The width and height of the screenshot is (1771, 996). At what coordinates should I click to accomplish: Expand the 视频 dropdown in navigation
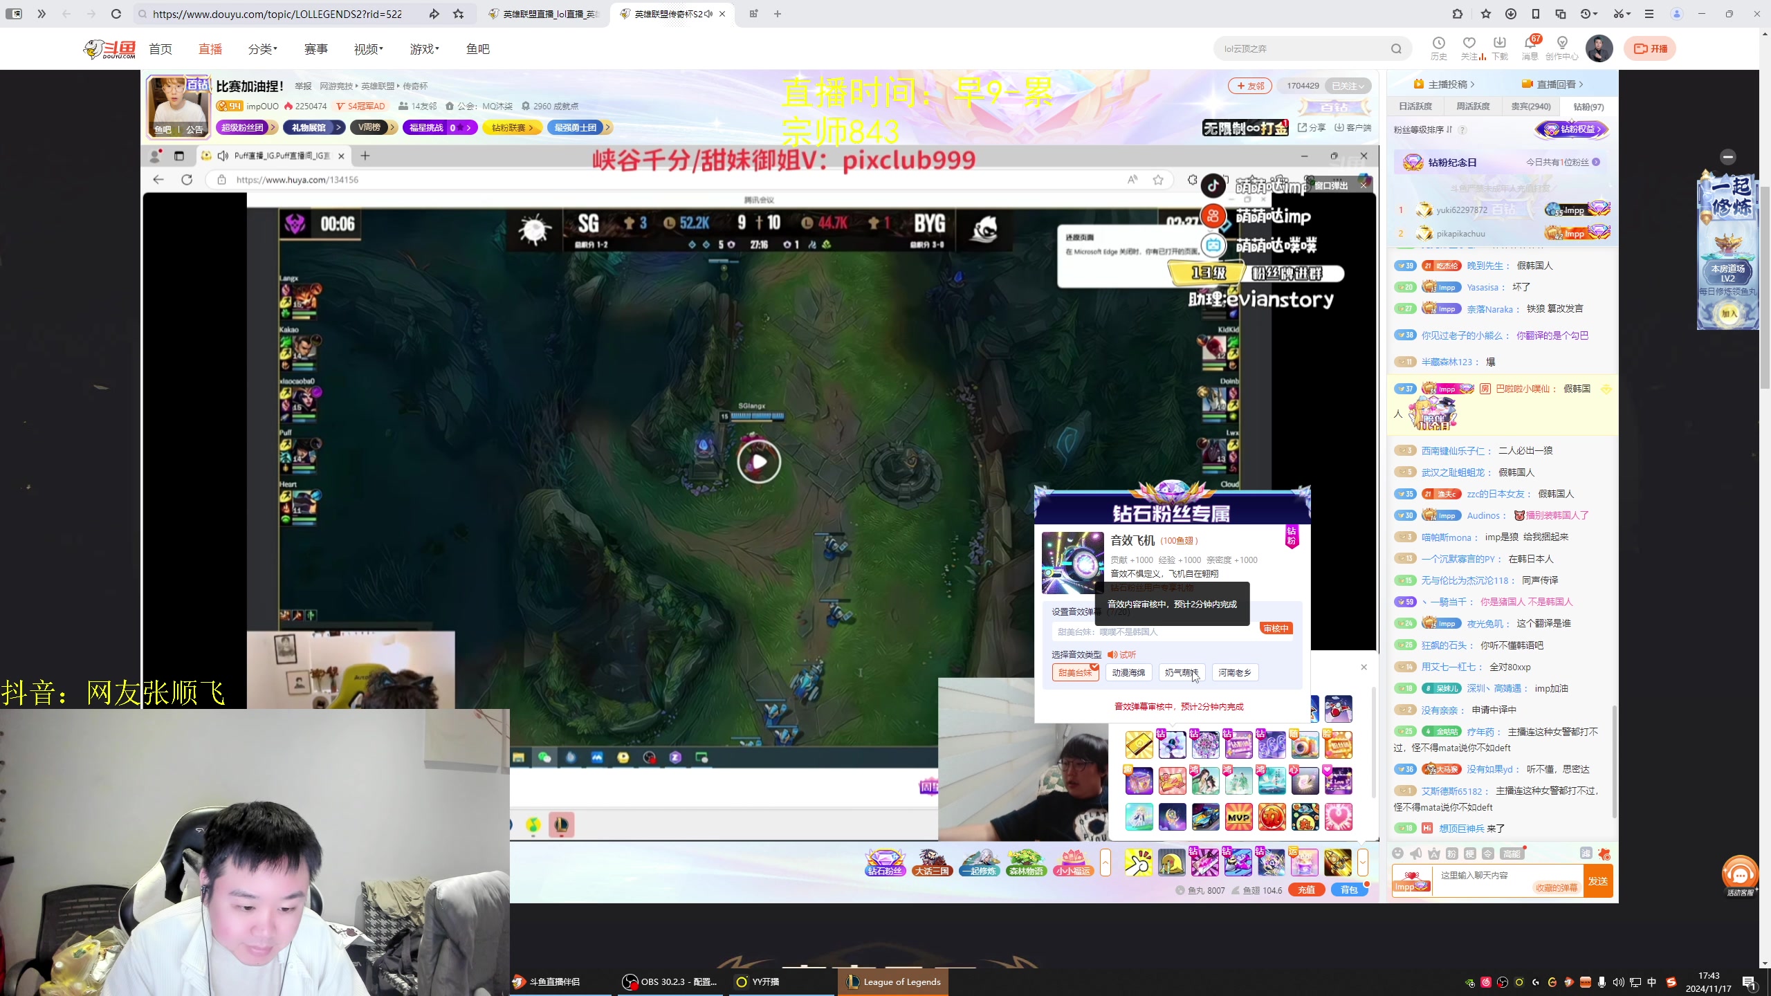369,49
